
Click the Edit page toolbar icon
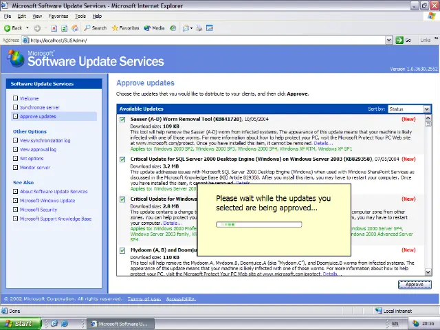[210, 28]
